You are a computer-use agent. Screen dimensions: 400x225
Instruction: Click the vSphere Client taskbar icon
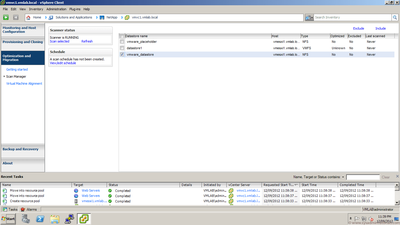pos(84,219)
